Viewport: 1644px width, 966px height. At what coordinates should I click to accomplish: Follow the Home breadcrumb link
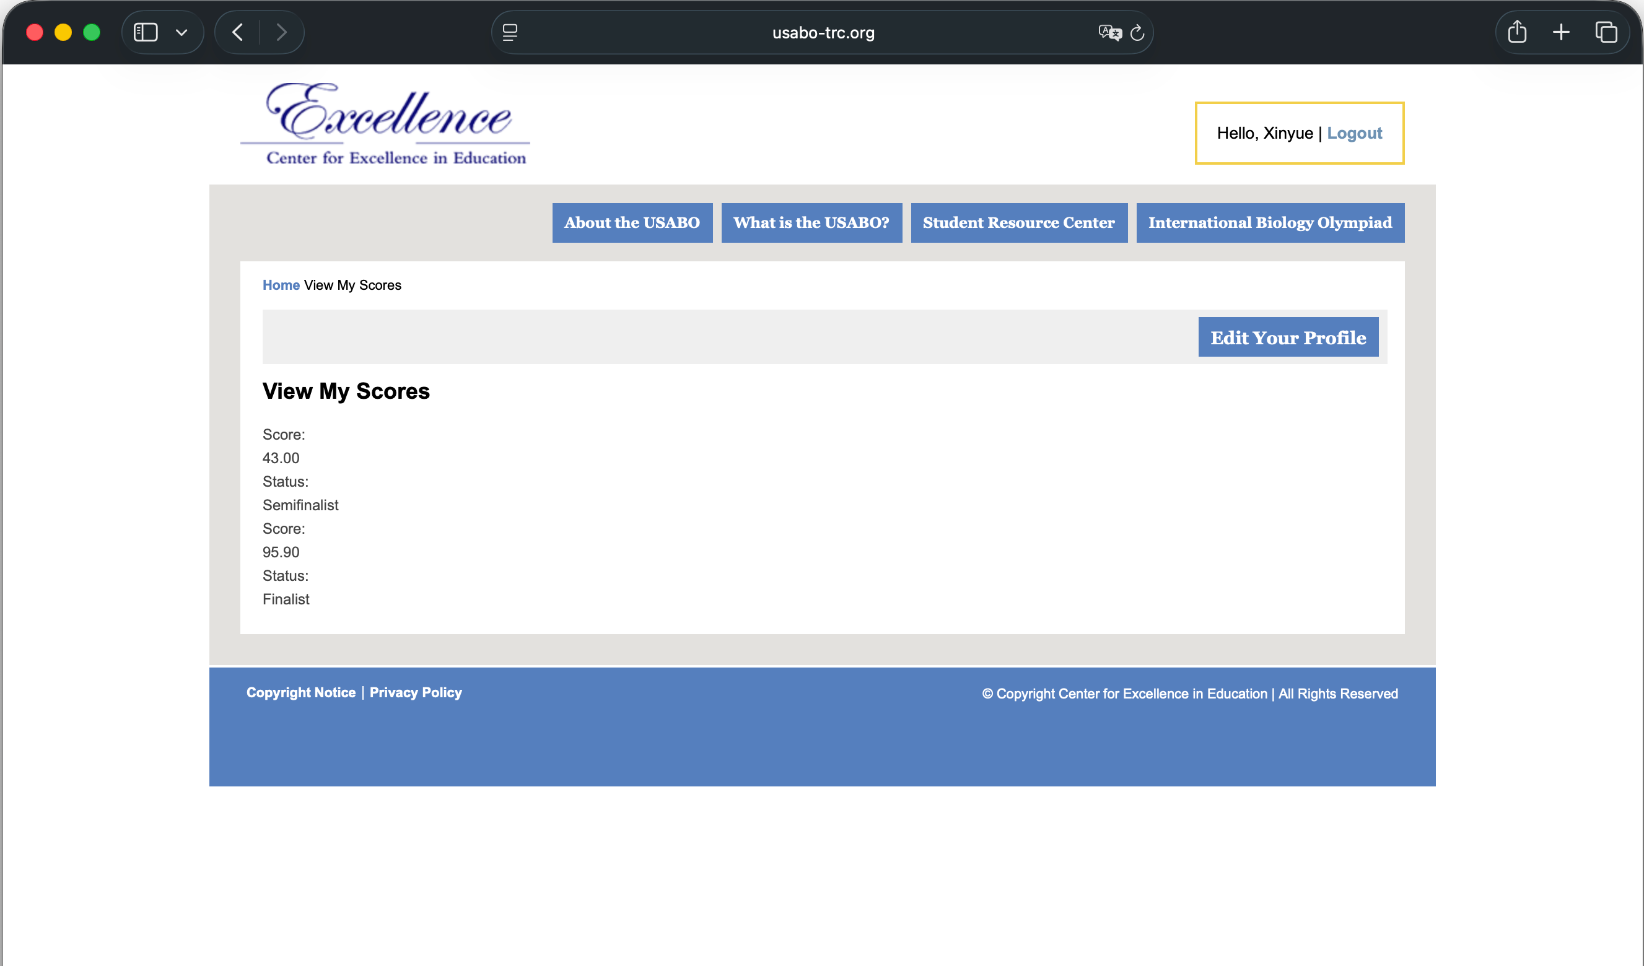click(x=281, y=285)
